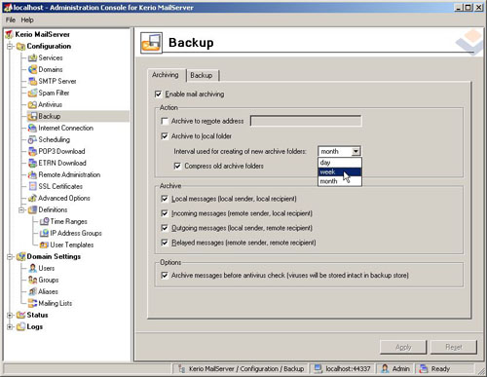Image resolution: width=487 pixels, height=377 pixels.
Task: Open the Scheduling clock icon
Action: point(32,139)
